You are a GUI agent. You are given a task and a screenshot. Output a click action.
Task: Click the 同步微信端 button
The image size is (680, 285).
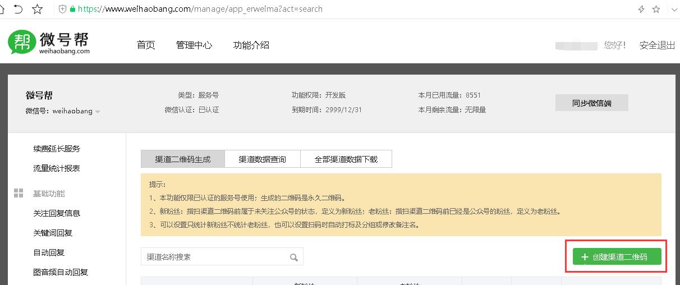(x=592, y=103)
